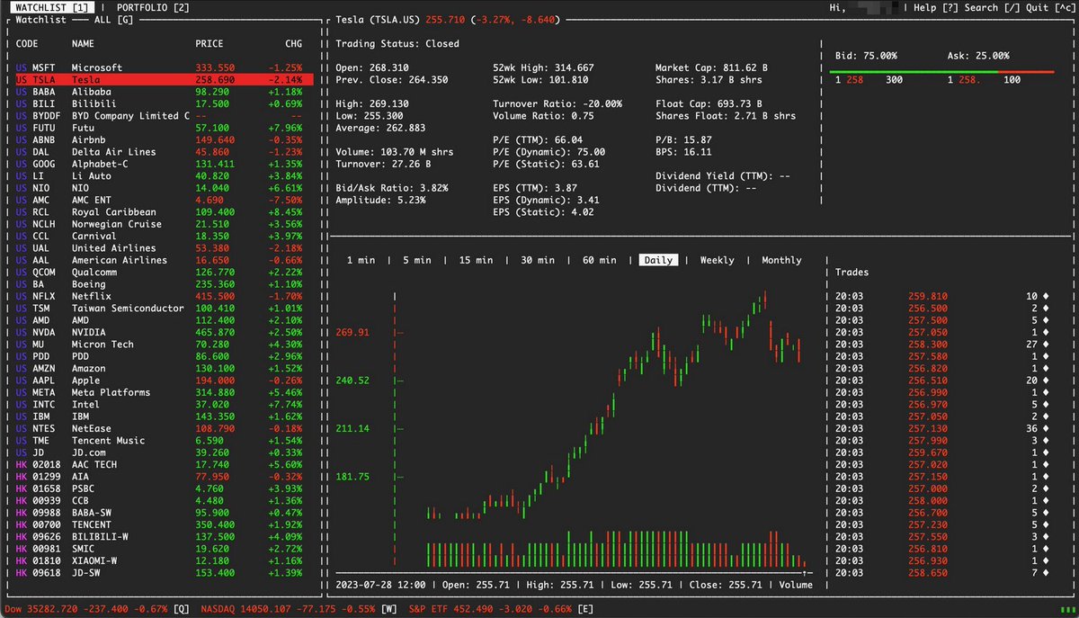
Task: Click the Tesla (TSLA.US) header title
Action: [x=378, y=19]
